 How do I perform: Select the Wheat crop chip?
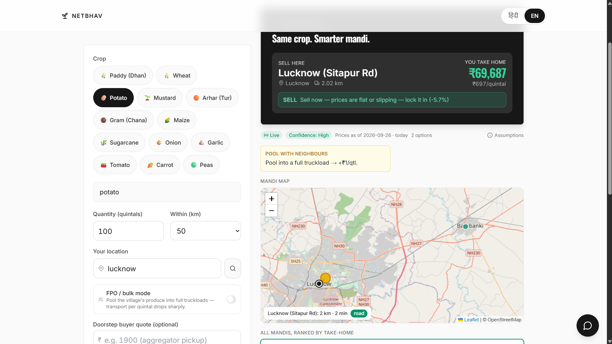[177, 76]
